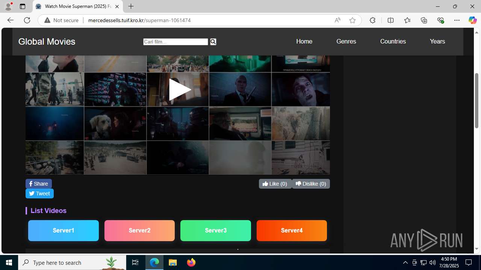This screenshot has width=481, height=270.
Task: Open Collections icon
Action: pos(424,20)
